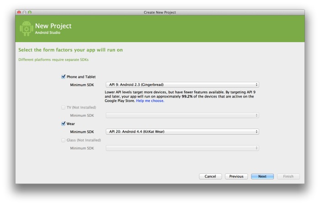The height and width of the screenshot is (205, 320).
Task: Toggle the Wear form factor checkbox
Action: (63, 124)
